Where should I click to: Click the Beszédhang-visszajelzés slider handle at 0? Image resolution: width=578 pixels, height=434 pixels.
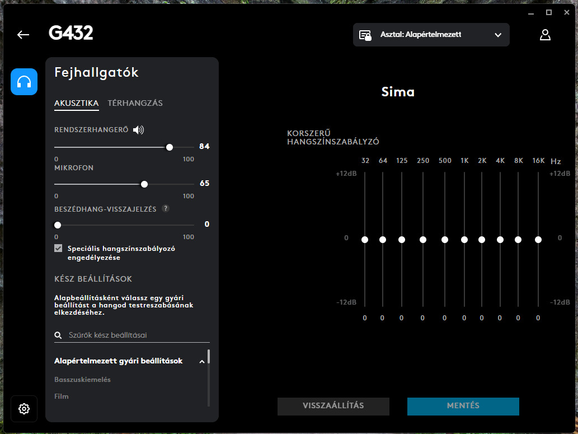58,225
